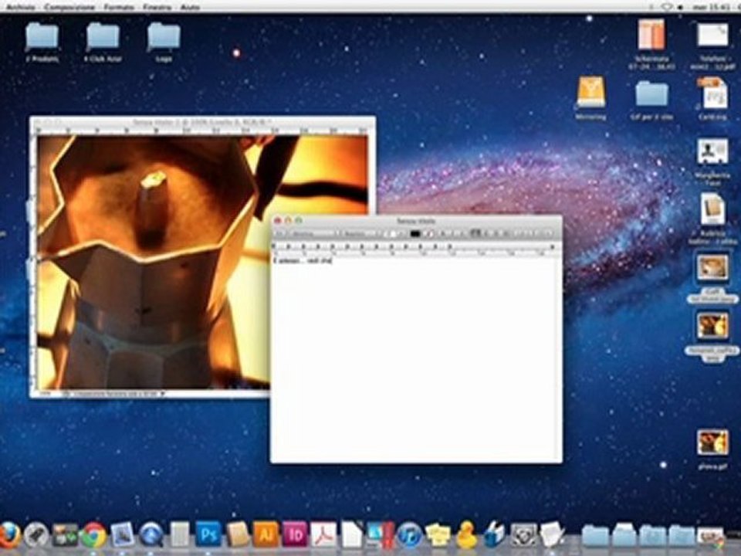The width and height of the screenshot is (741, 556).
Task: Open Adobe Illustrator from the Dock
Action: [266, 534]
